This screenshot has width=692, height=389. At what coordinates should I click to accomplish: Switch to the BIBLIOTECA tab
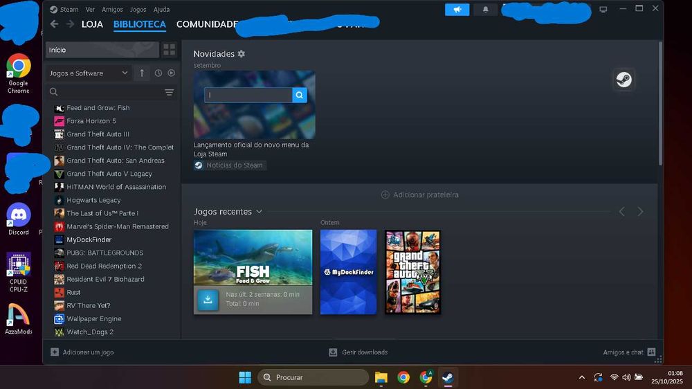point(140,24)
